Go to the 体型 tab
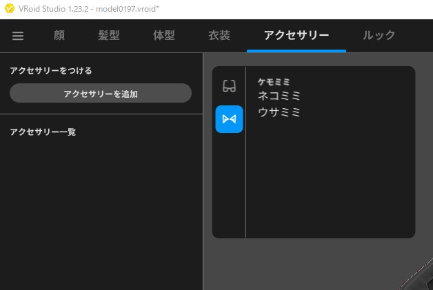The image size is (433, 290). 163,36
